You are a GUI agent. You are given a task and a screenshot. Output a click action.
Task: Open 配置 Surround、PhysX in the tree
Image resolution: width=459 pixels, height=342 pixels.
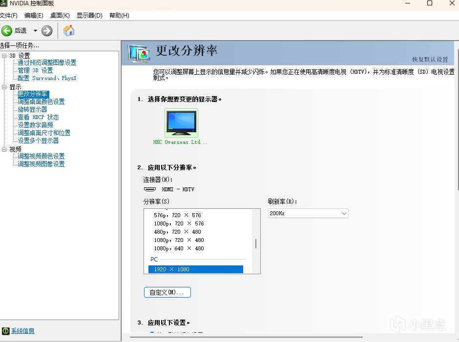tap(47, 78)
